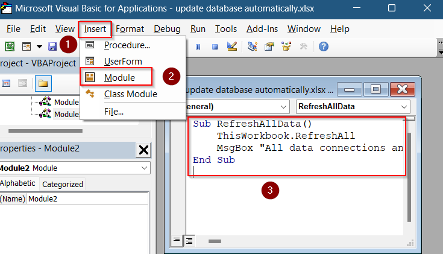Switch to the Categorized tab

[63, 184]
